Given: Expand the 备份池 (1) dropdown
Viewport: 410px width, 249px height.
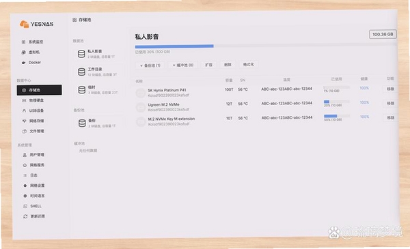Looking at the screenshot, I should point(150,65).
